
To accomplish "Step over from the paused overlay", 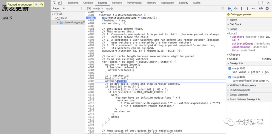I will click(x=41, y=5).
